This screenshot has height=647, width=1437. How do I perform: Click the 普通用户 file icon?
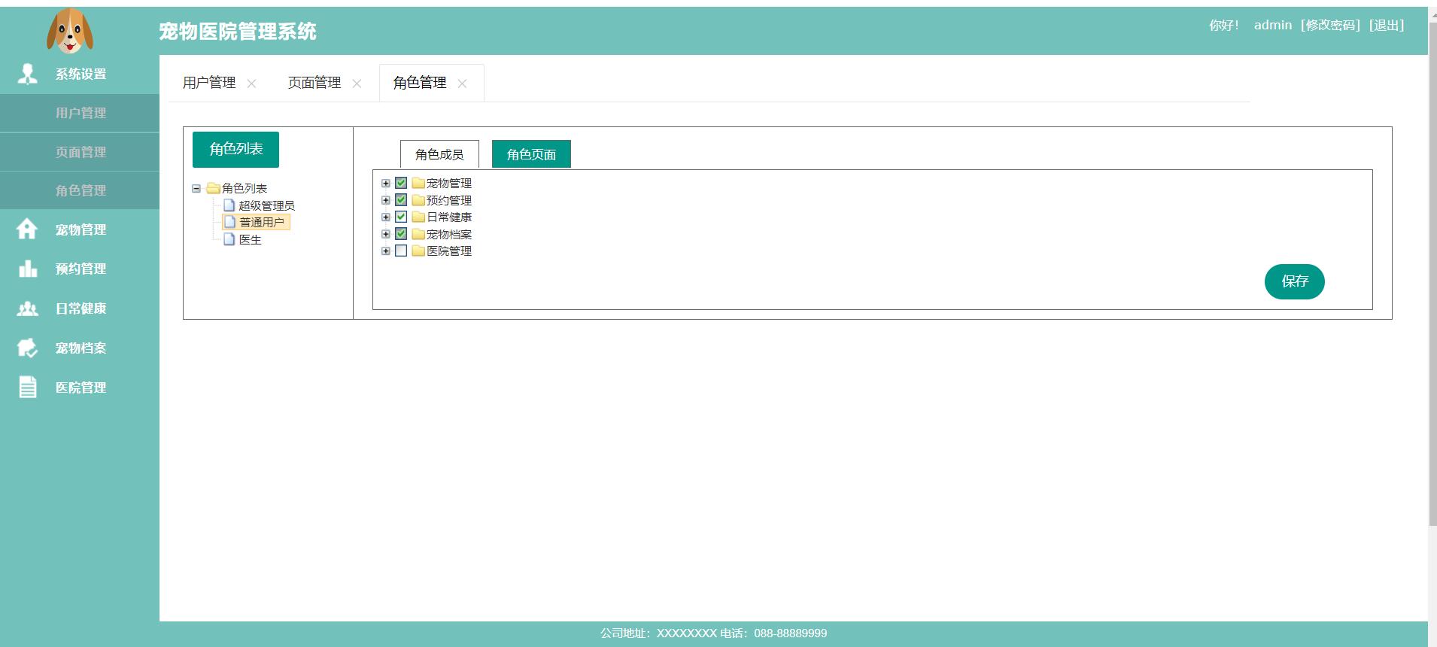pyautogui.click(x=229, y=222)
